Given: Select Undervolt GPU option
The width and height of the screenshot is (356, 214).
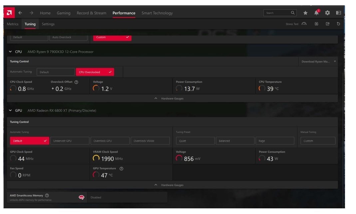Looking at the screenshot, I should [x=70, y=141].
